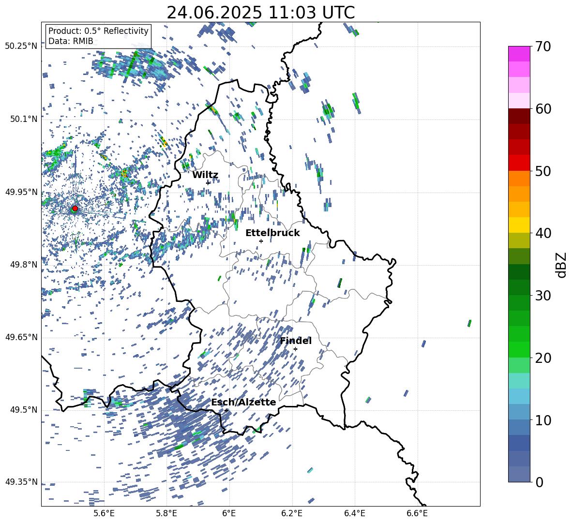This screenshot has height=523, width=573.
Task: Click the colorbar tick label 10
Action: tap(543, 420)
